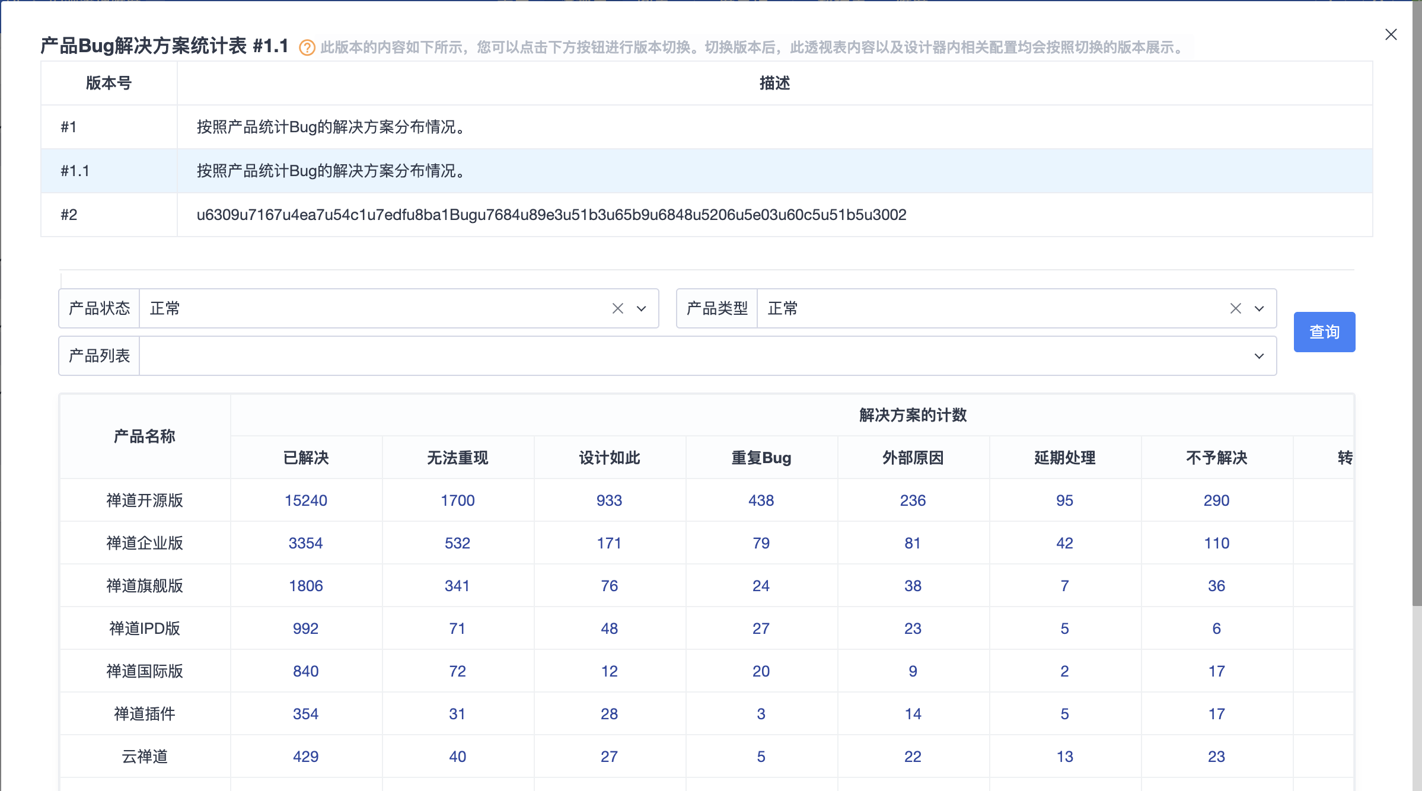Open 已解决 count 1806 for 禅道旗舰版
1422x791 pixels.
(306, 586)
